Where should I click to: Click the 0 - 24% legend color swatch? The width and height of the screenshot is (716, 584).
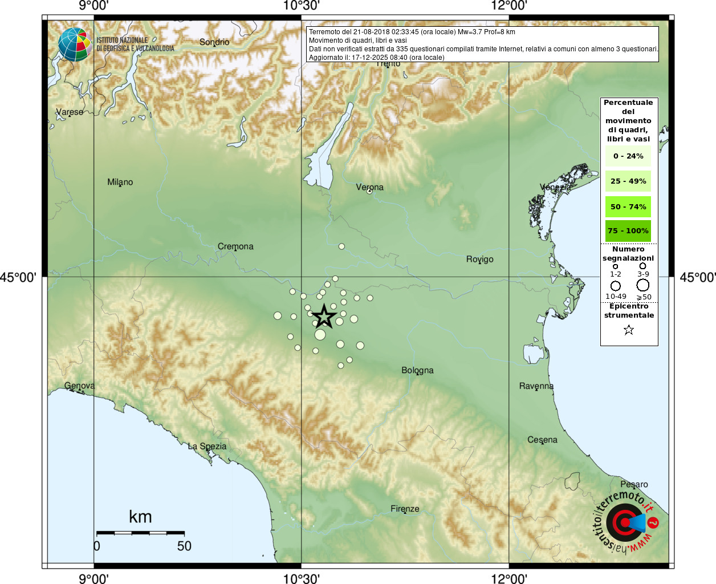click(x=628, y=156)
